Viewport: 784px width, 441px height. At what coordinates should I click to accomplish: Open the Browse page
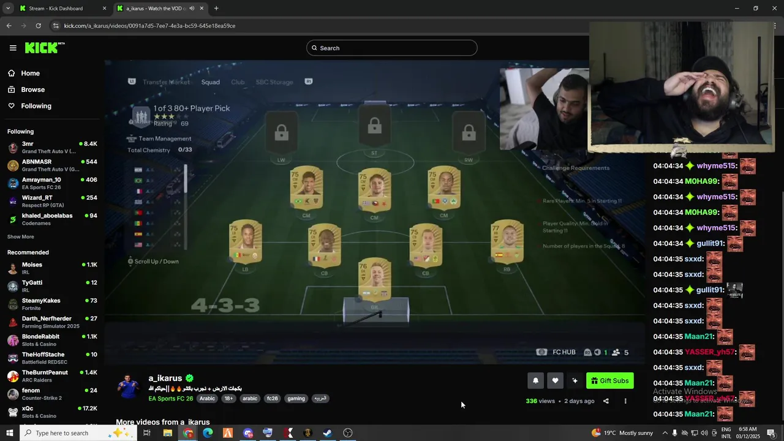click(32, 89)
